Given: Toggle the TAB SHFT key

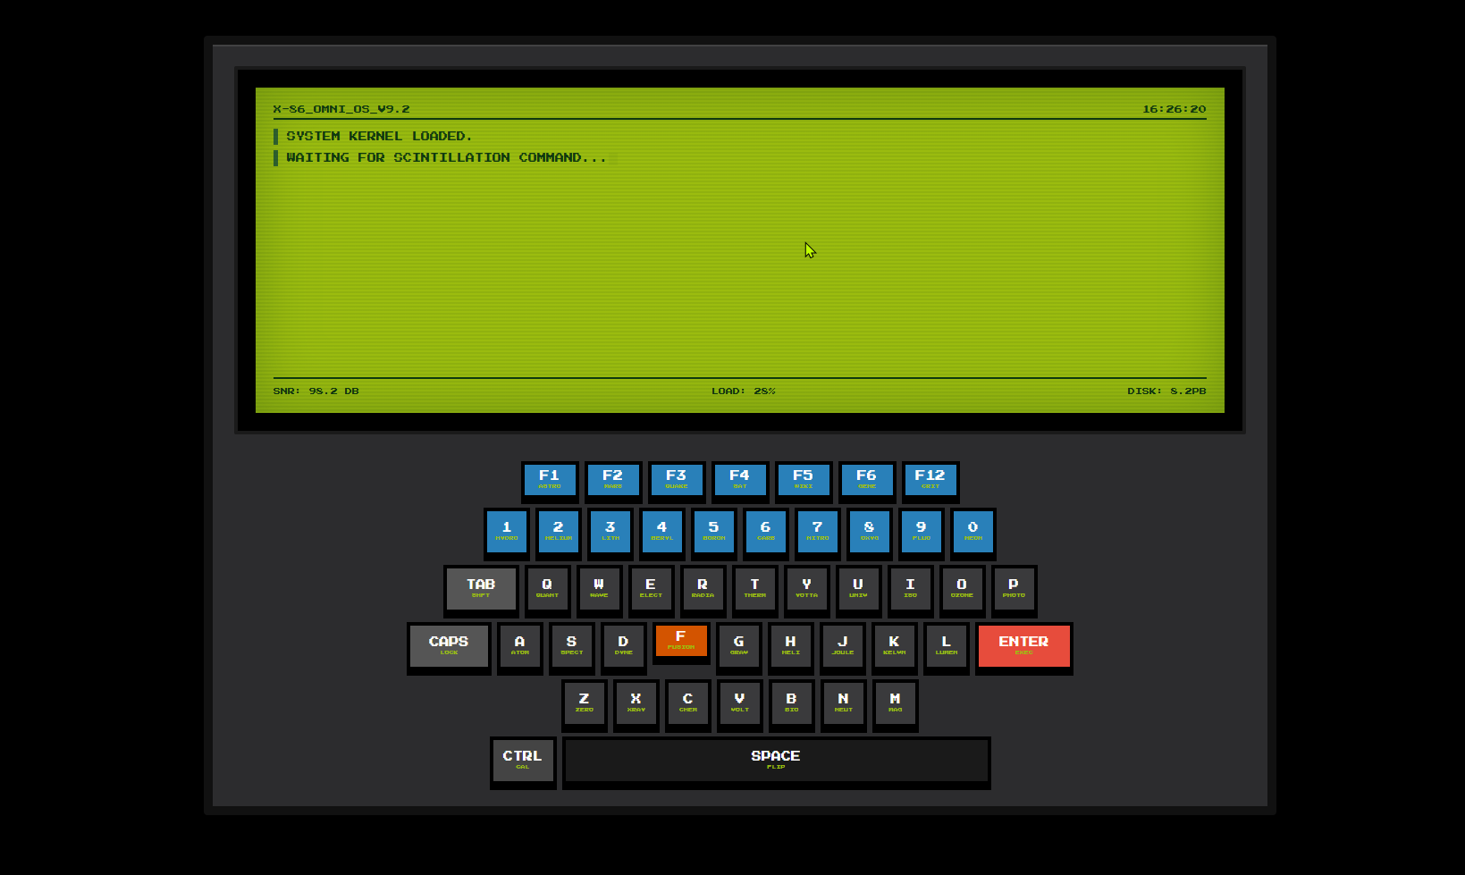Looking at the screenshot, I should pyautogui.click(x=480, y=590).
